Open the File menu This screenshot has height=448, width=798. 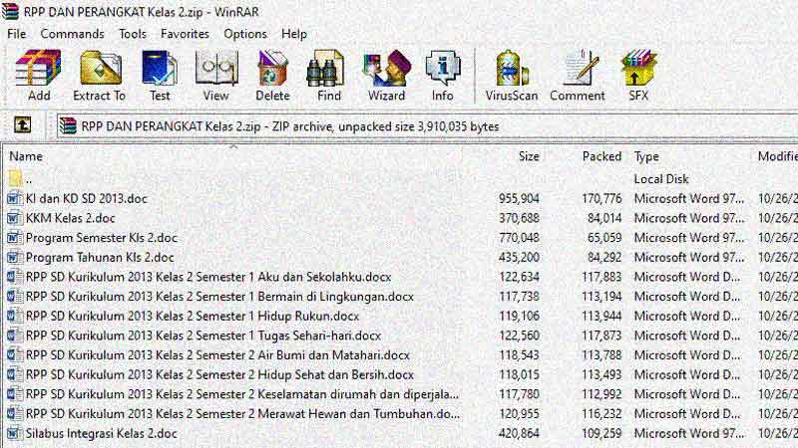(16, 34)
